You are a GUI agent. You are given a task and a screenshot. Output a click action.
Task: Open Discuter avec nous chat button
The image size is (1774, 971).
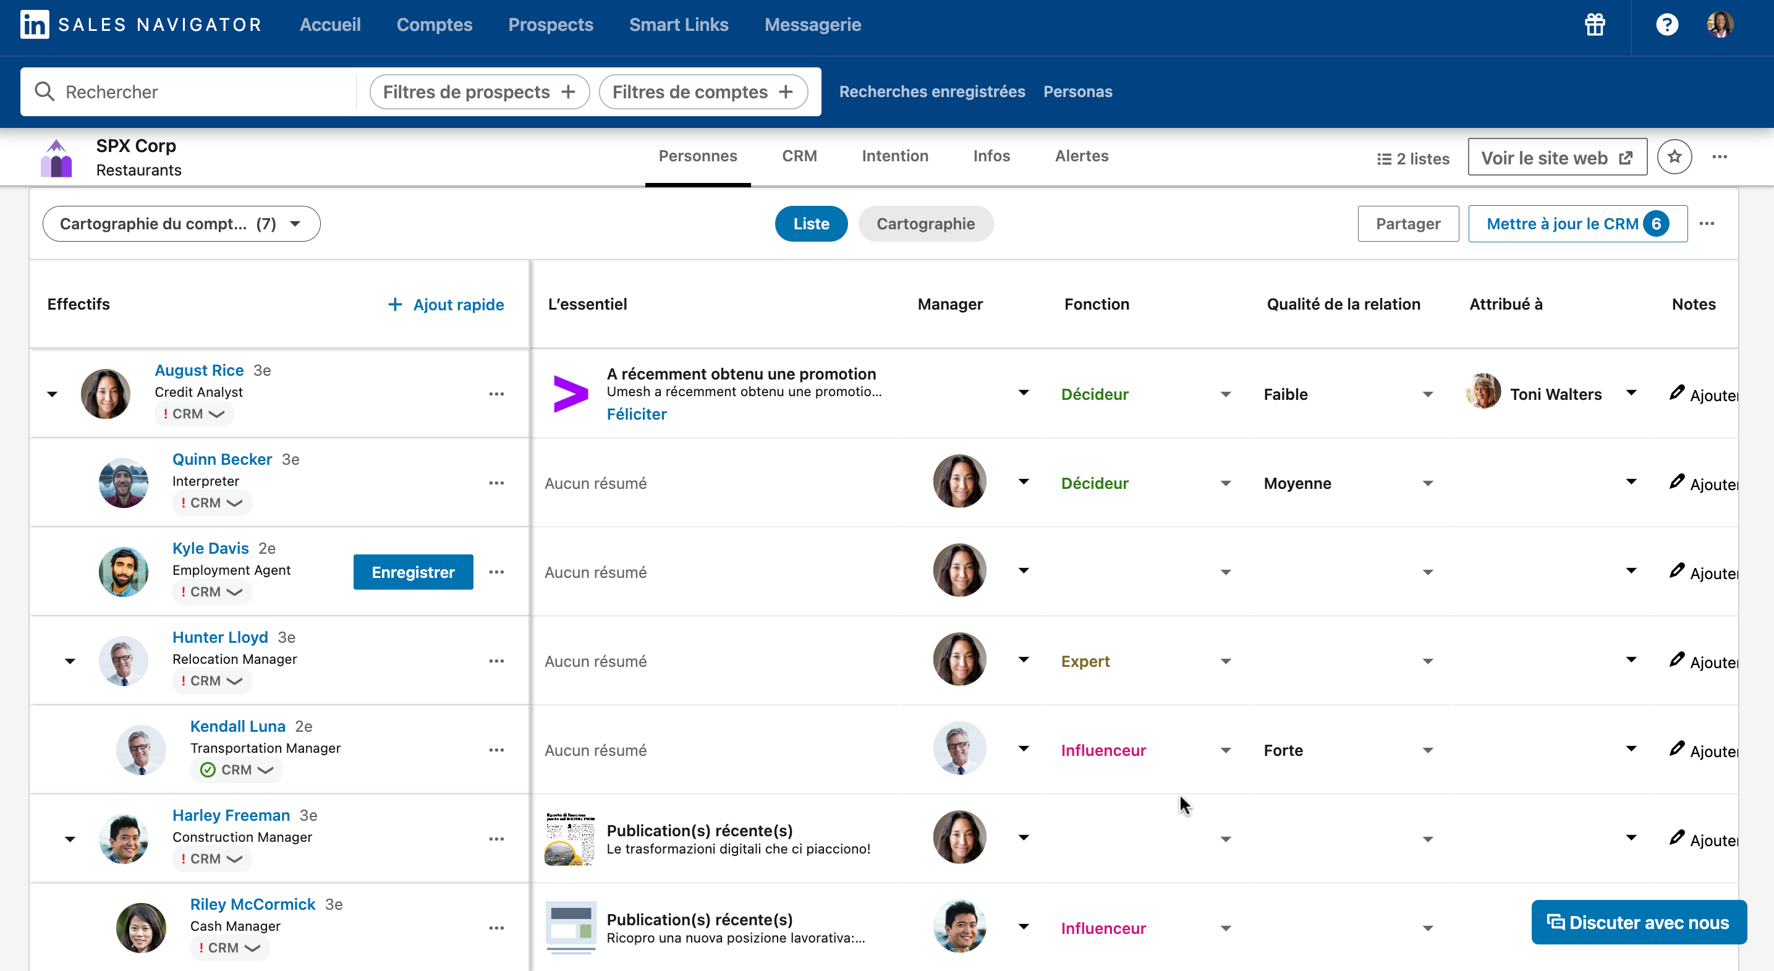1639,923
